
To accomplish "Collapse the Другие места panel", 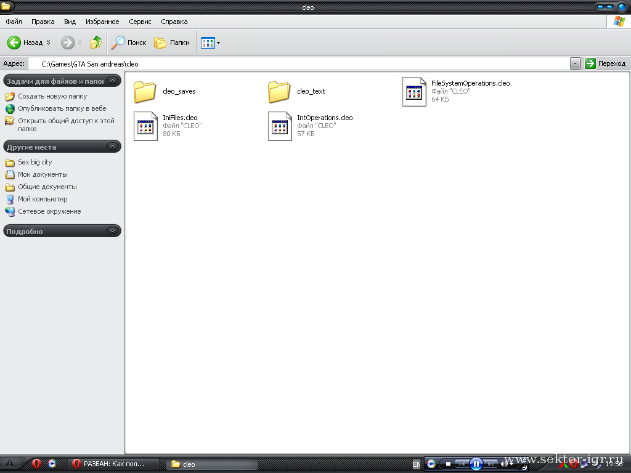I will pos(113,147).
